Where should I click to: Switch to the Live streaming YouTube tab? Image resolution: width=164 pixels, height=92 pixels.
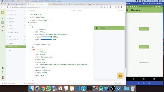point(17,4)
